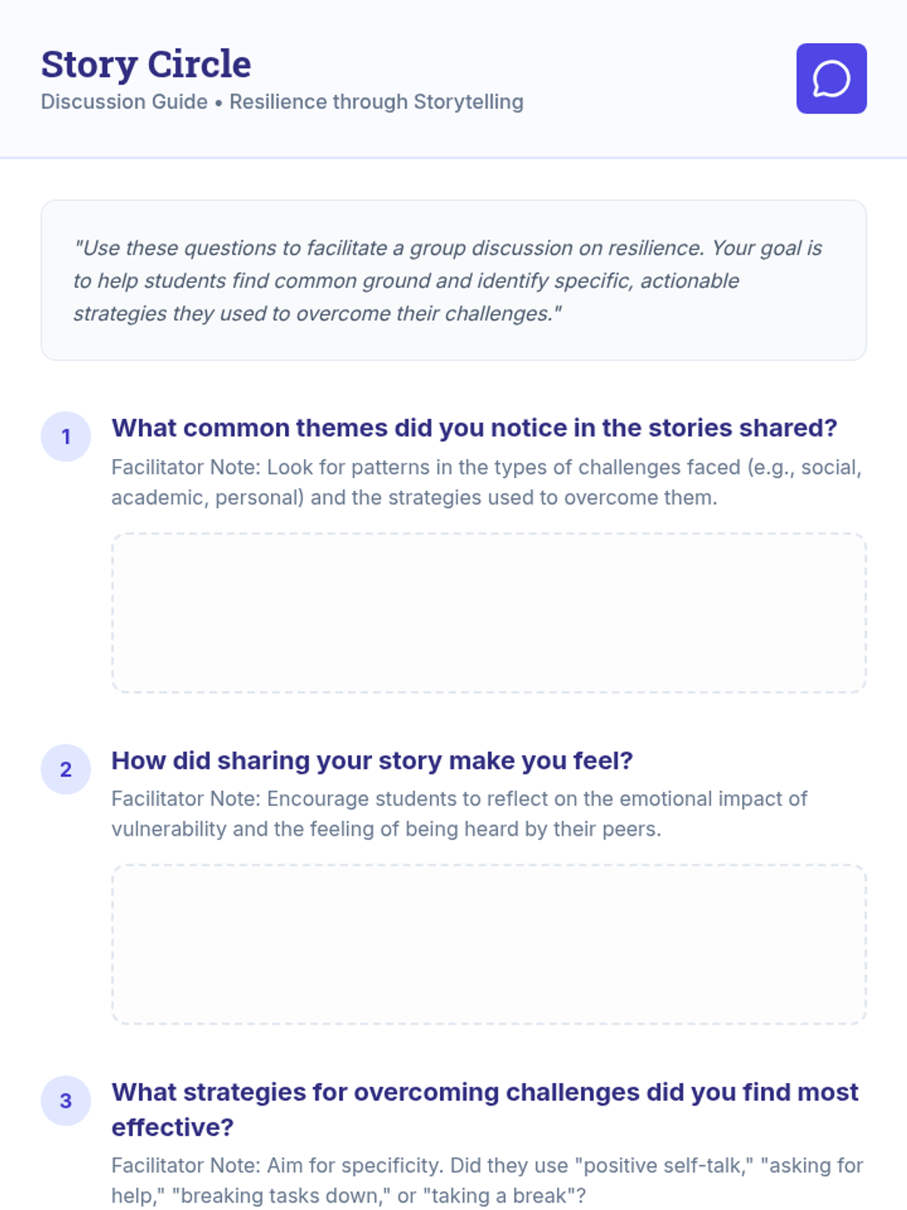
Task: Click the Resilience through Storytelling text
Action: [376, 102]
